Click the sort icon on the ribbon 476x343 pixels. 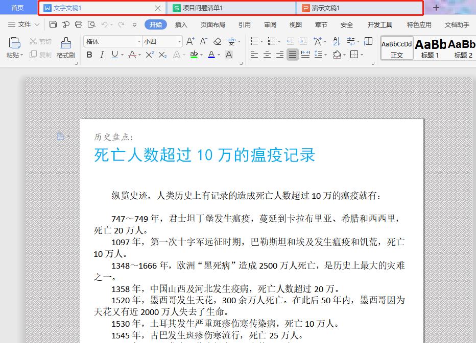click(336, 42)
